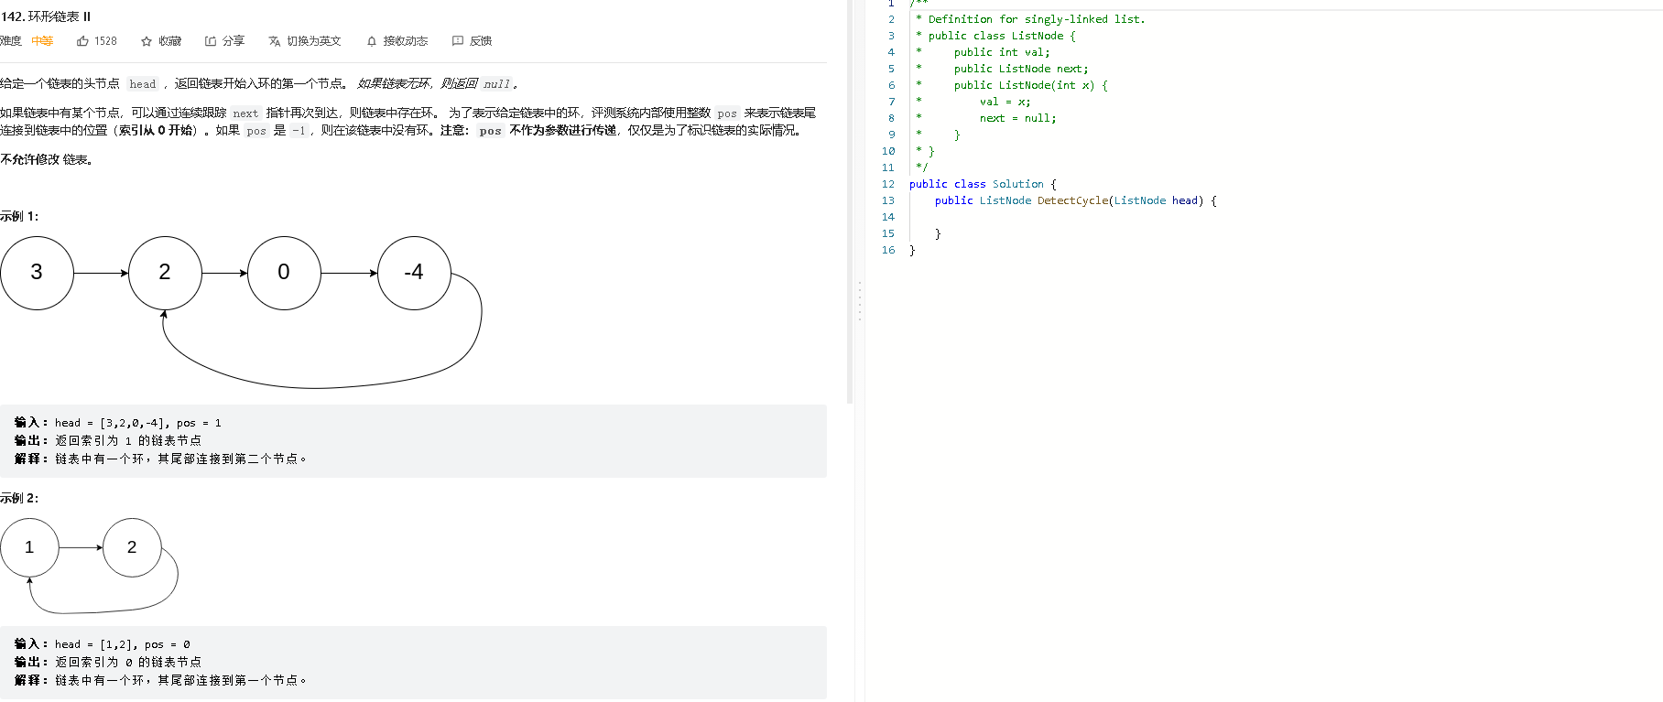Click node 0 in example 1 diagram
Image resolution: width=1663 pixels, height=702 pixels.
pyautogui.click(x=284, y=273)
